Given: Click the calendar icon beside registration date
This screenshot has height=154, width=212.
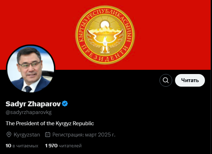Looking at the screenshot, I should click(x=48, y=135).
